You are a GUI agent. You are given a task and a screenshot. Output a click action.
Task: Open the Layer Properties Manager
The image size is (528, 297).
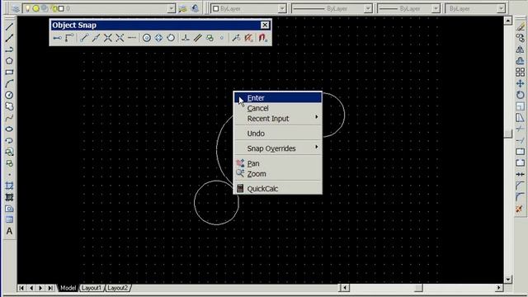(x=15, y=8)
